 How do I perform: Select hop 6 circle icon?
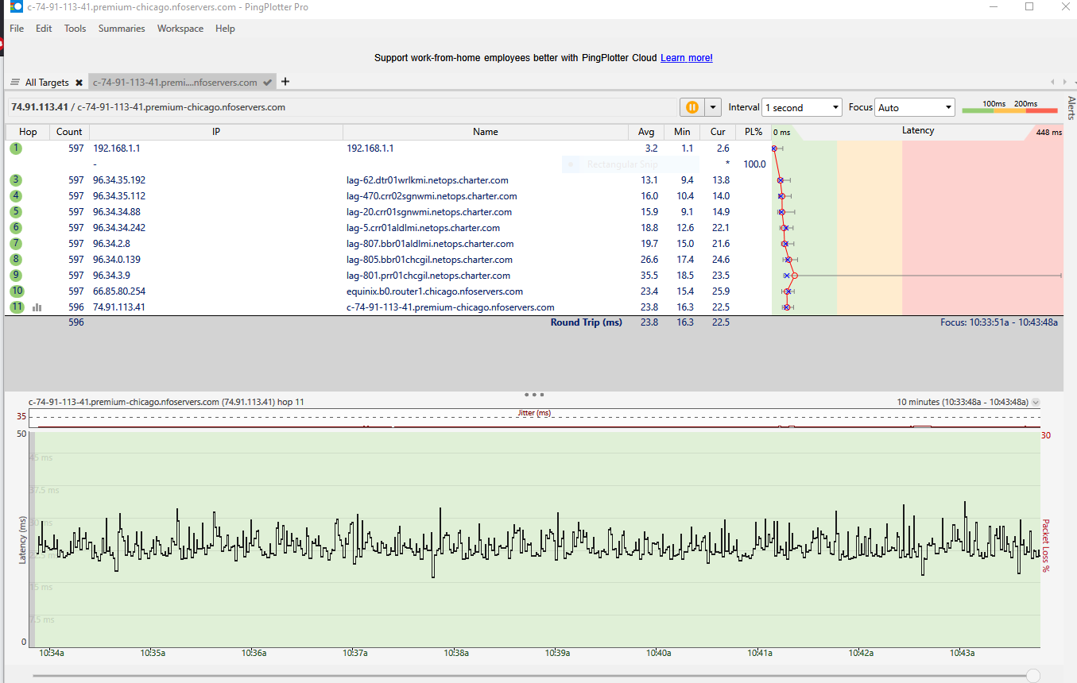point(16,228)
